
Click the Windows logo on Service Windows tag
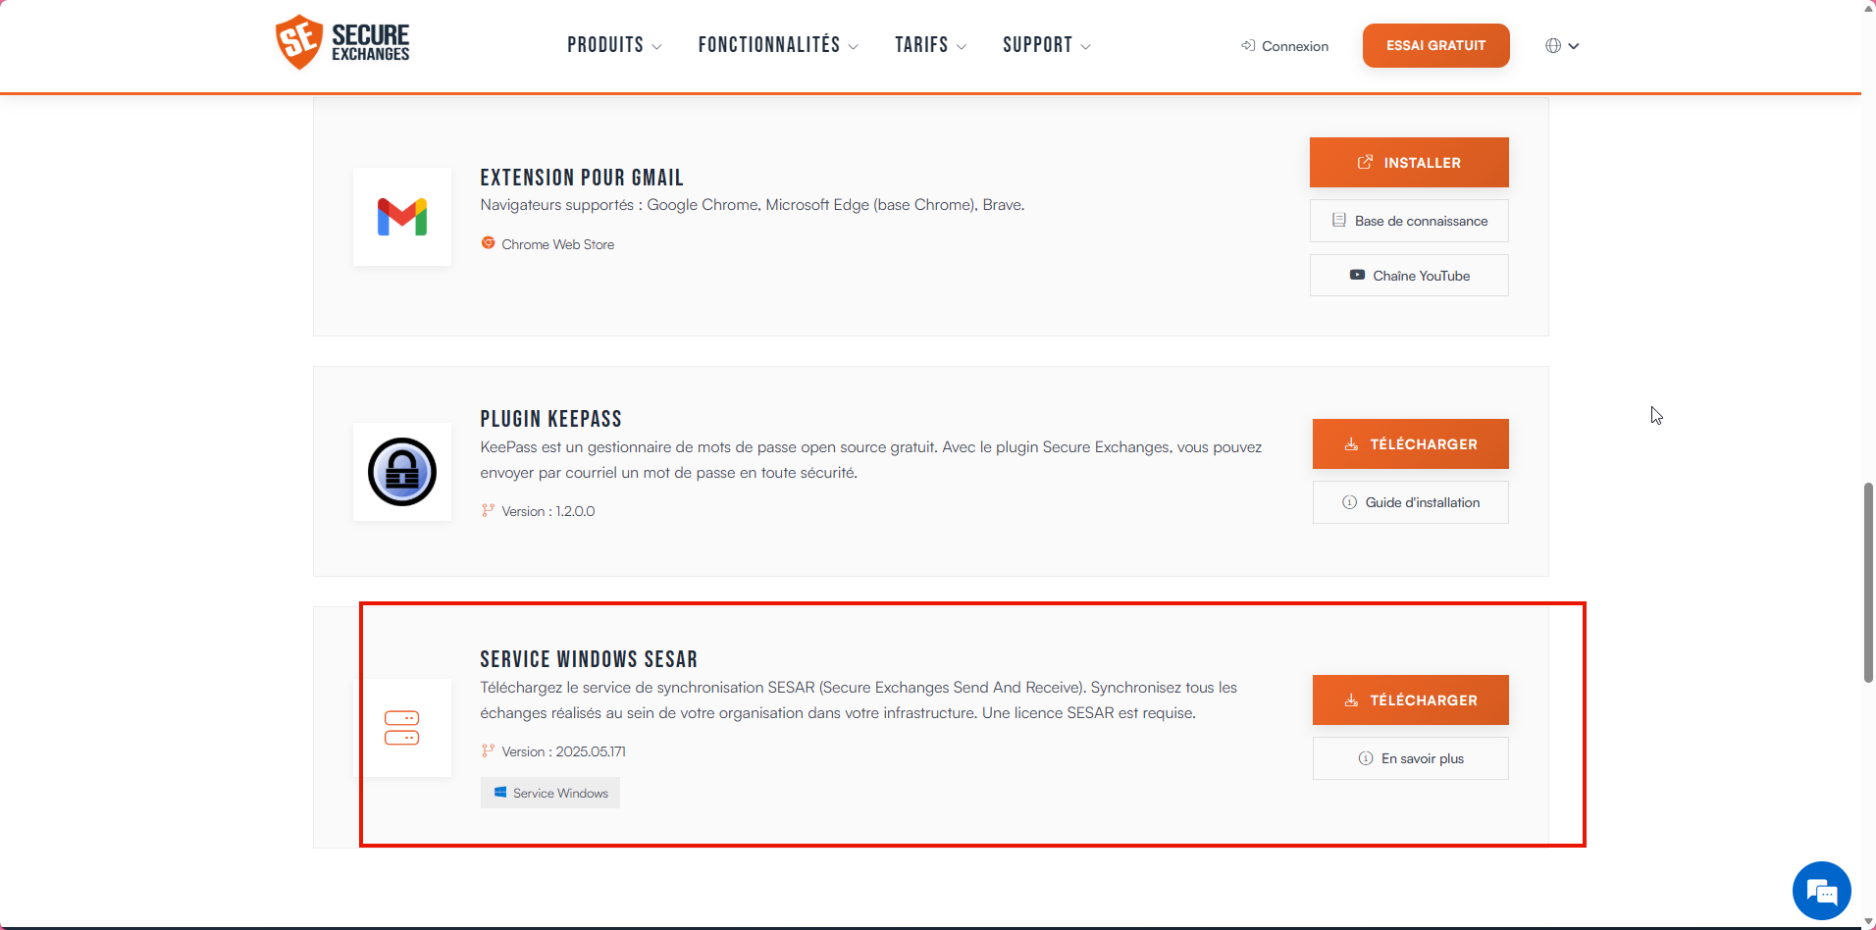tap(500, 793)
